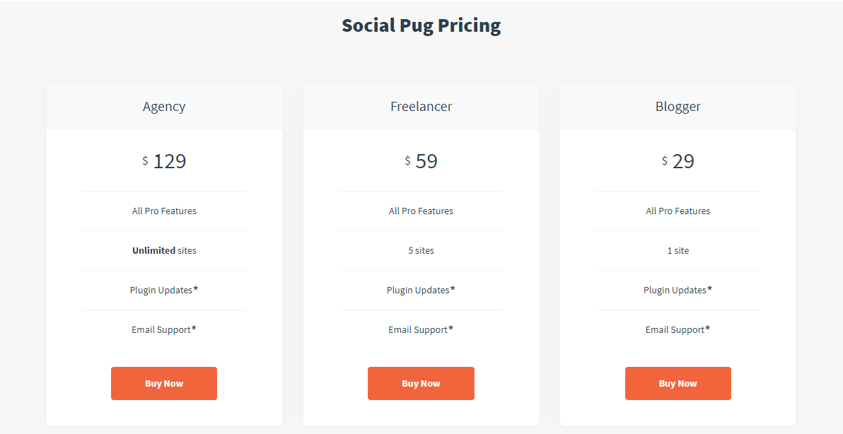Select the Agency pricing card header
843x434 pixels.
[x=164, y=106]
